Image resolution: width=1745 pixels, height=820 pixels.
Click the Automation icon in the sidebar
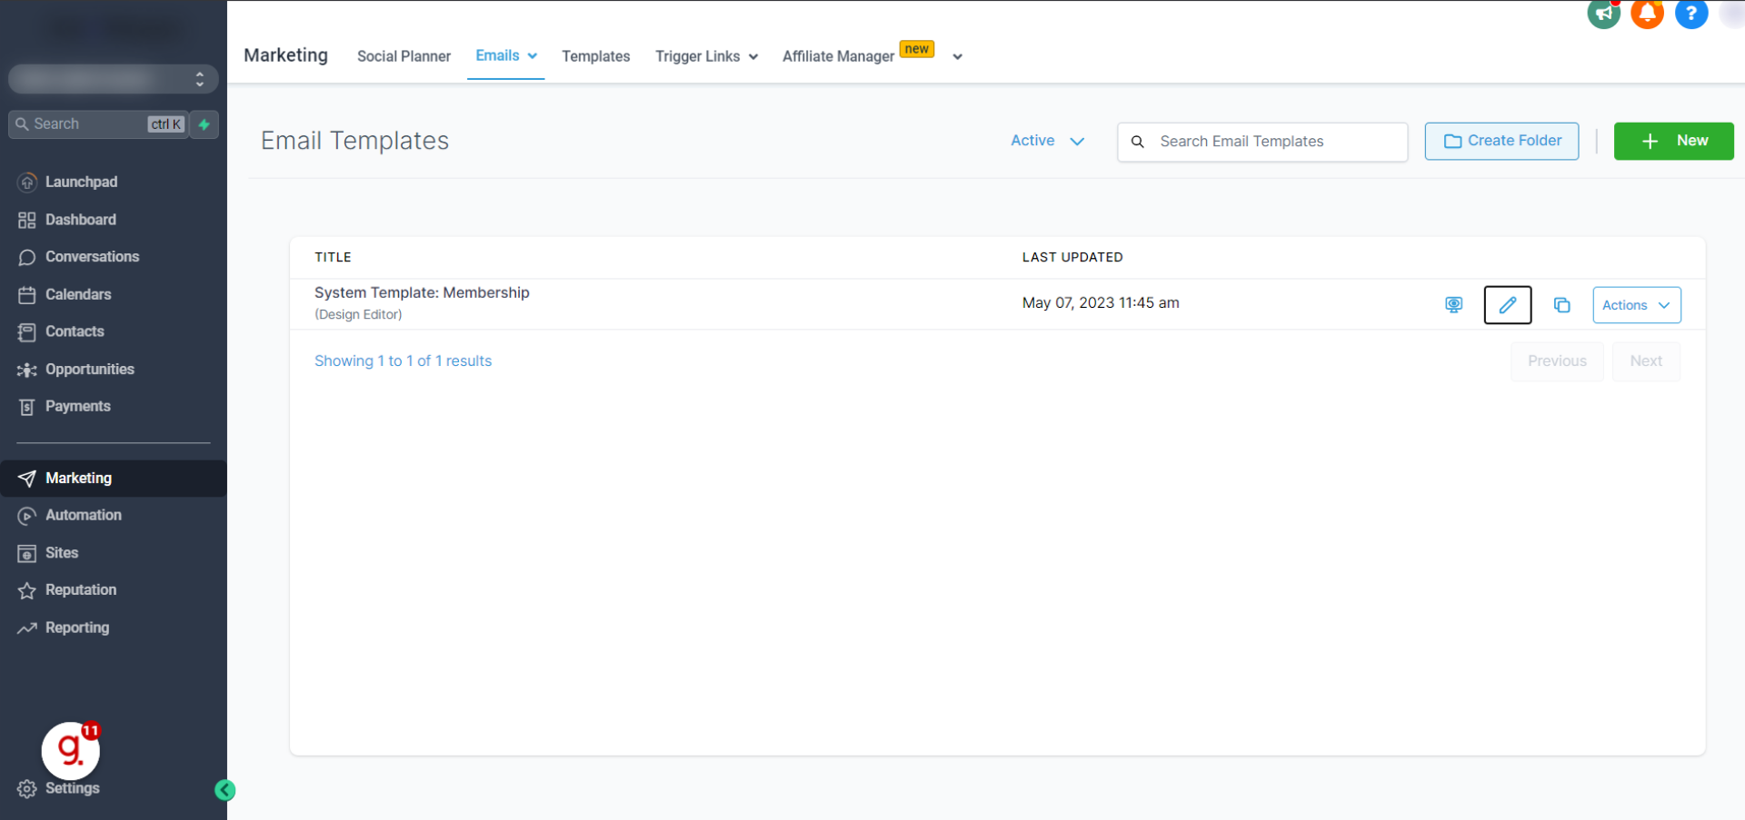click(x=27, y=516)
